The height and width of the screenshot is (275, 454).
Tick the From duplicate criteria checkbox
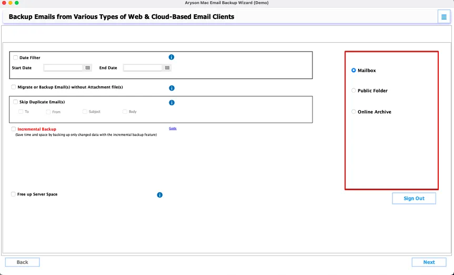[48, 112]
